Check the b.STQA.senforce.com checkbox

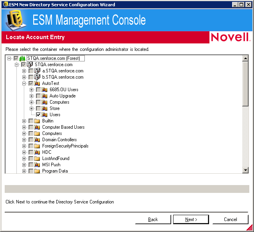[x=31, y=77]
